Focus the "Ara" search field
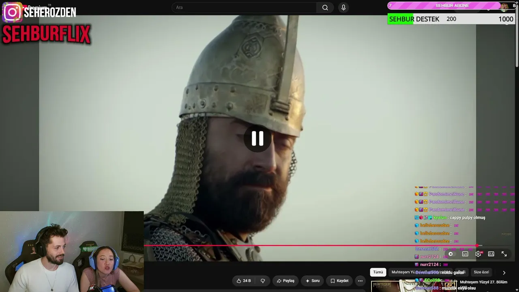The height and width of the screenshot is (292, 519). (244, 7)
